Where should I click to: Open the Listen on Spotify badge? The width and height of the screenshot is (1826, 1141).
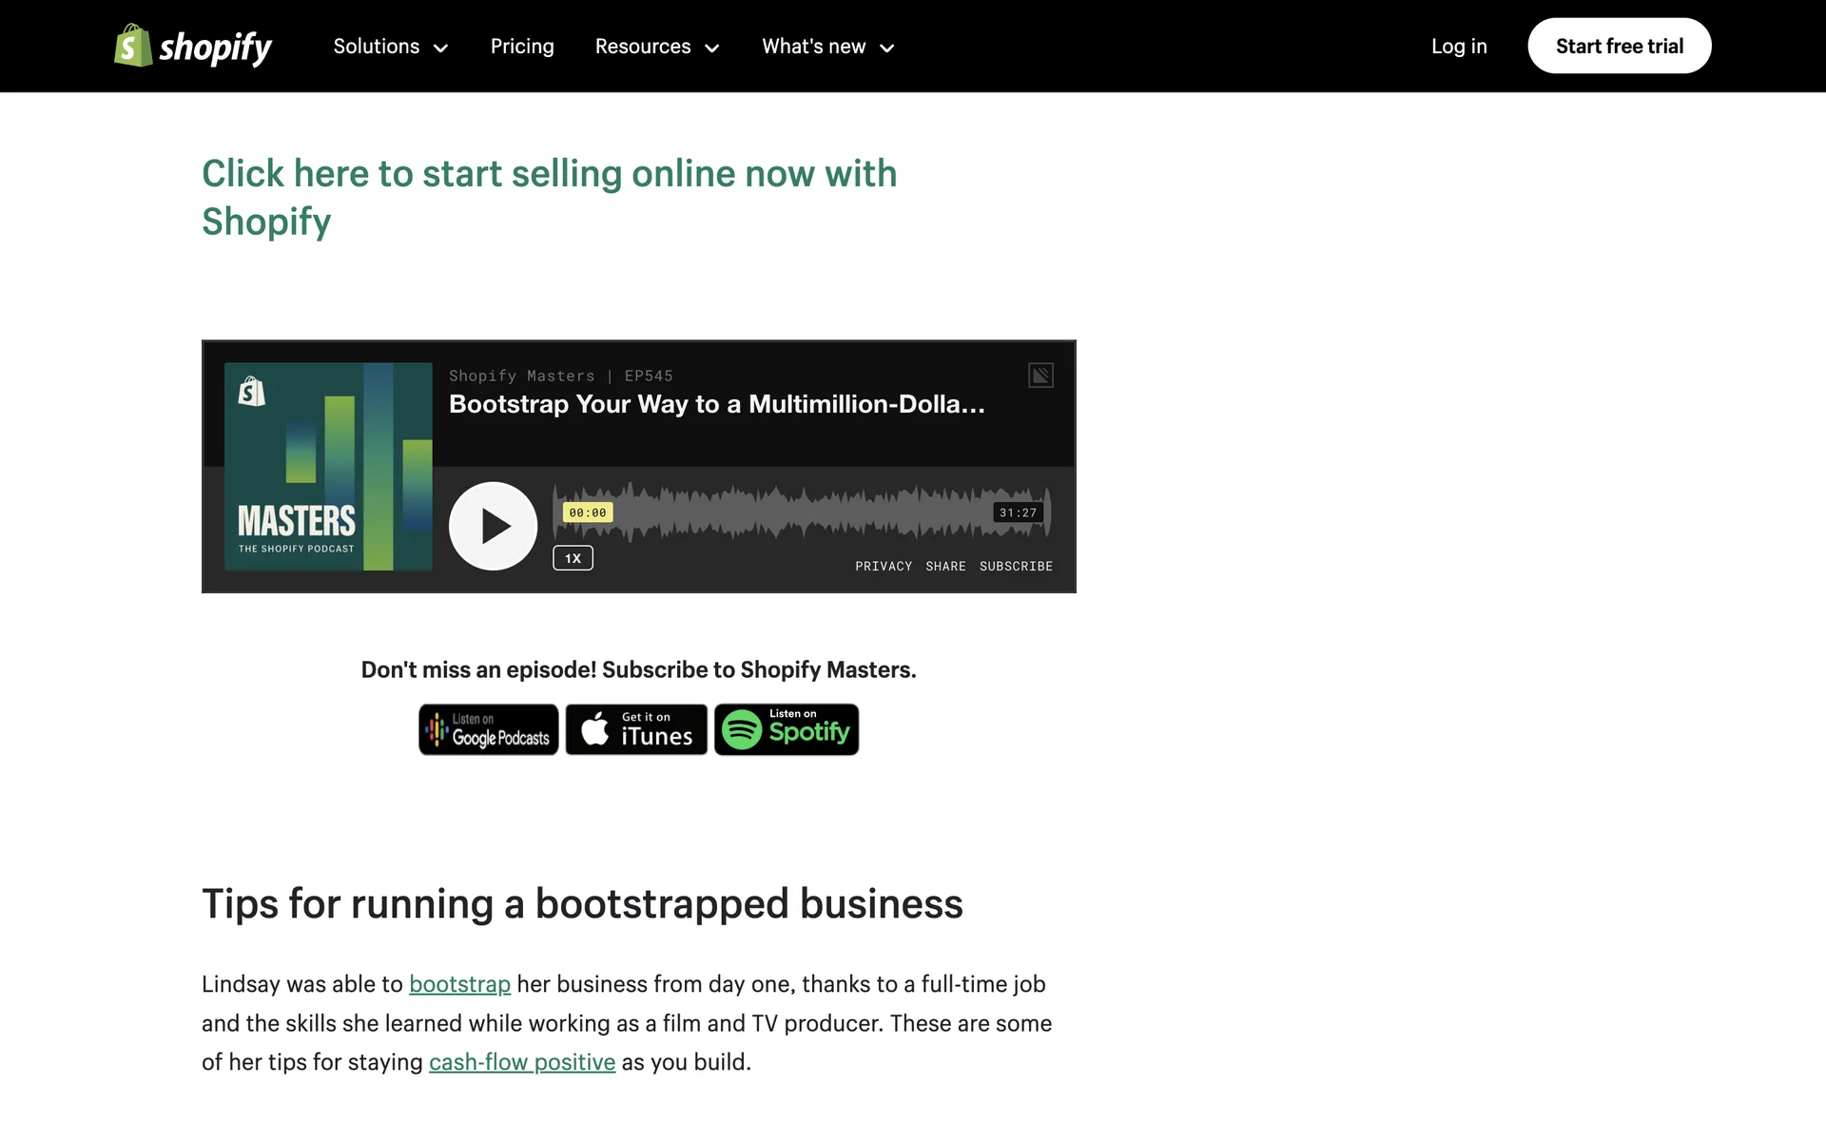787,729
